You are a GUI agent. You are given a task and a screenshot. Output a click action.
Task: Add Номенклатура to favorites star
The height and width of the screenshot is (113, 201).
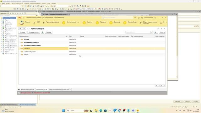click(x=28, y=29)
